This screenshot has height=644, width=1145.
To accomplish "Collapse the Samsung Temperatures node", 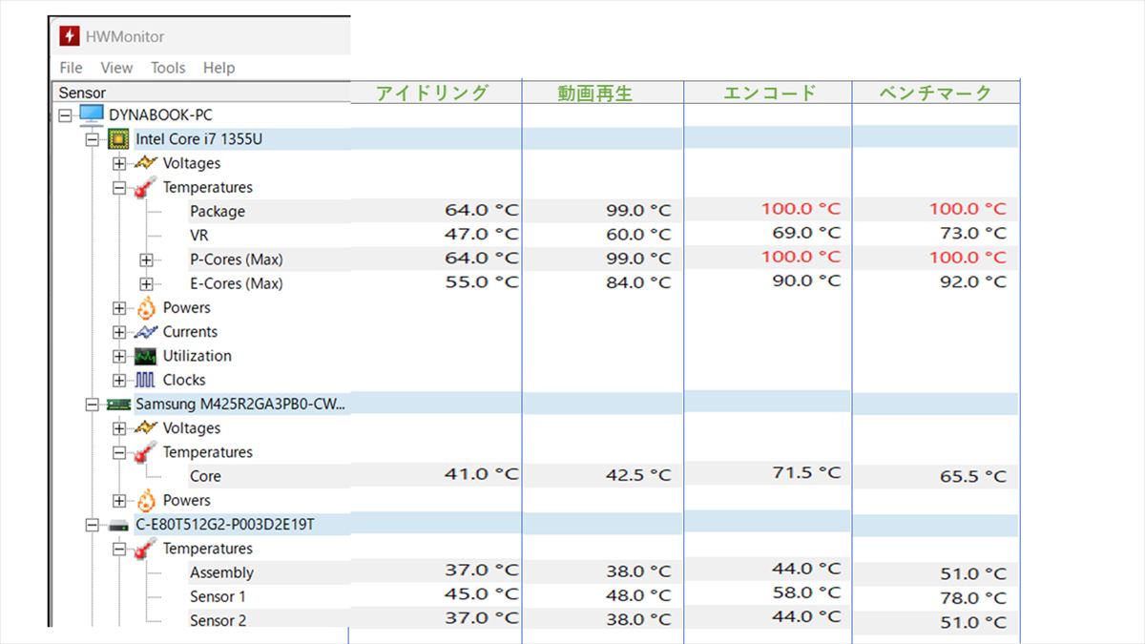I will (119, 453).
